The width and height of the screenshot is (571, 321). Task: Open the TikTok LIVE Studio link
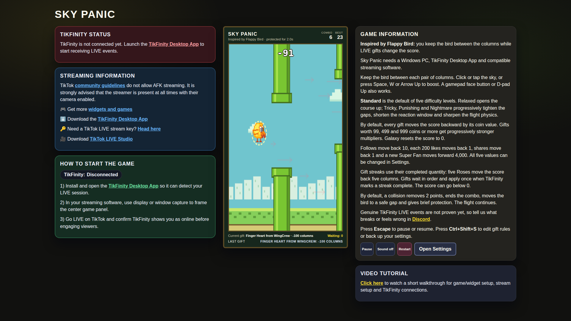point(111,139)
